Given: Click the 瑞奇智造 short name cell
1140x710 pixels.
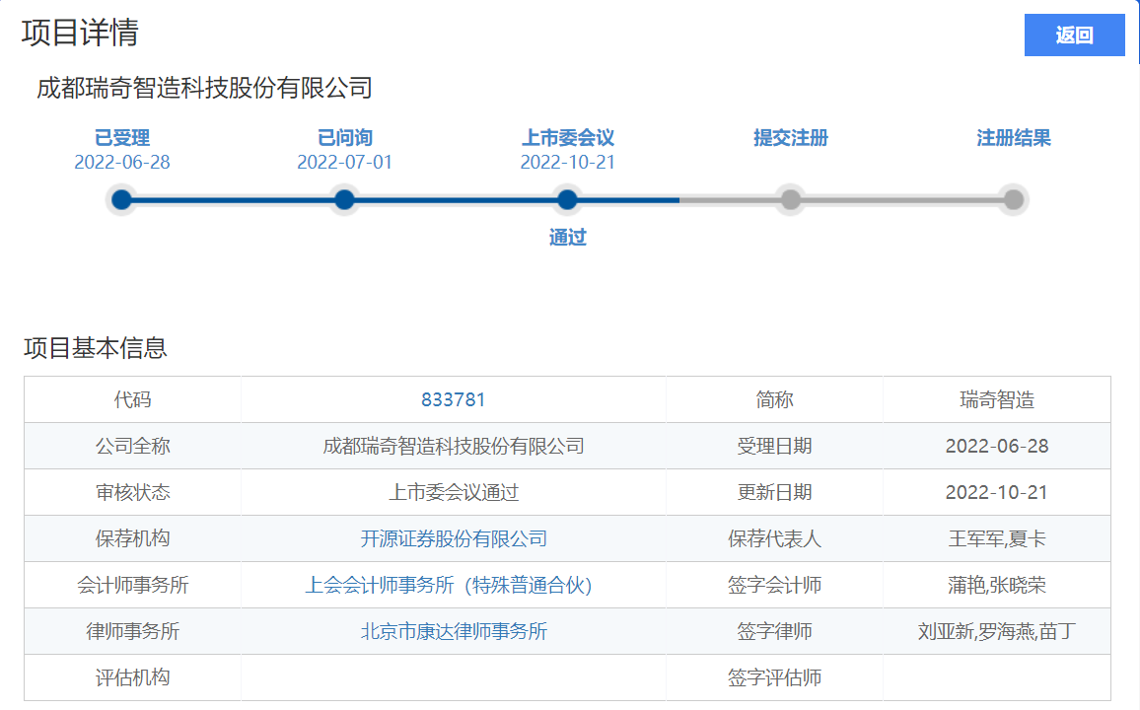Looking at the screenshot, I should click(996, 399).
